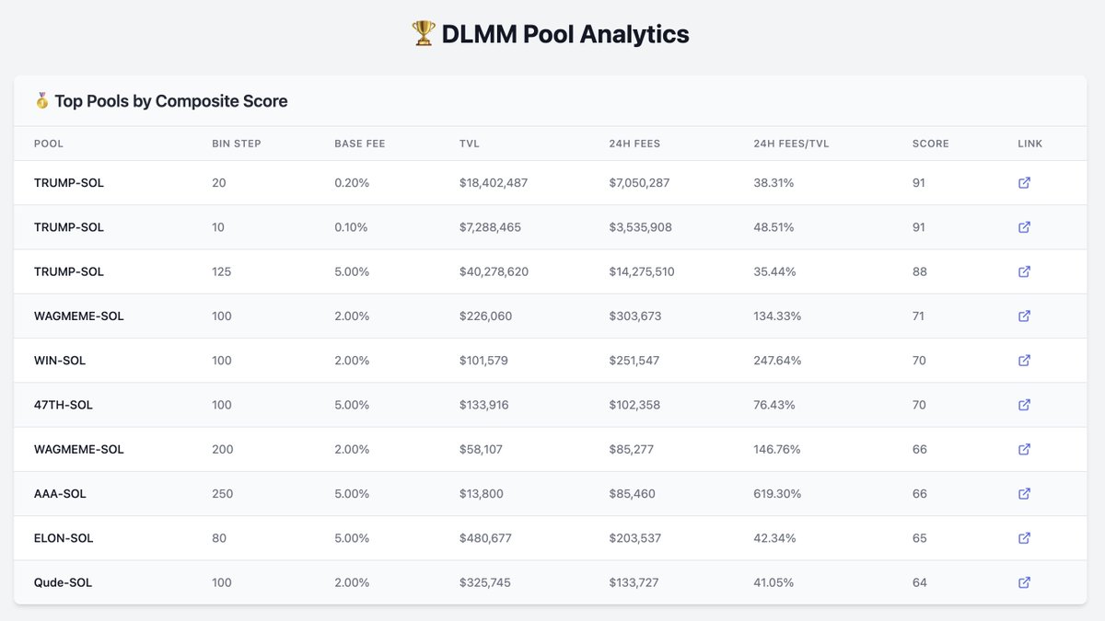Open external link for TRUMP-SOL bin step 20
Image resolution: width=1105 pixels, height=621 pixels.
(x=1024, y=183)
